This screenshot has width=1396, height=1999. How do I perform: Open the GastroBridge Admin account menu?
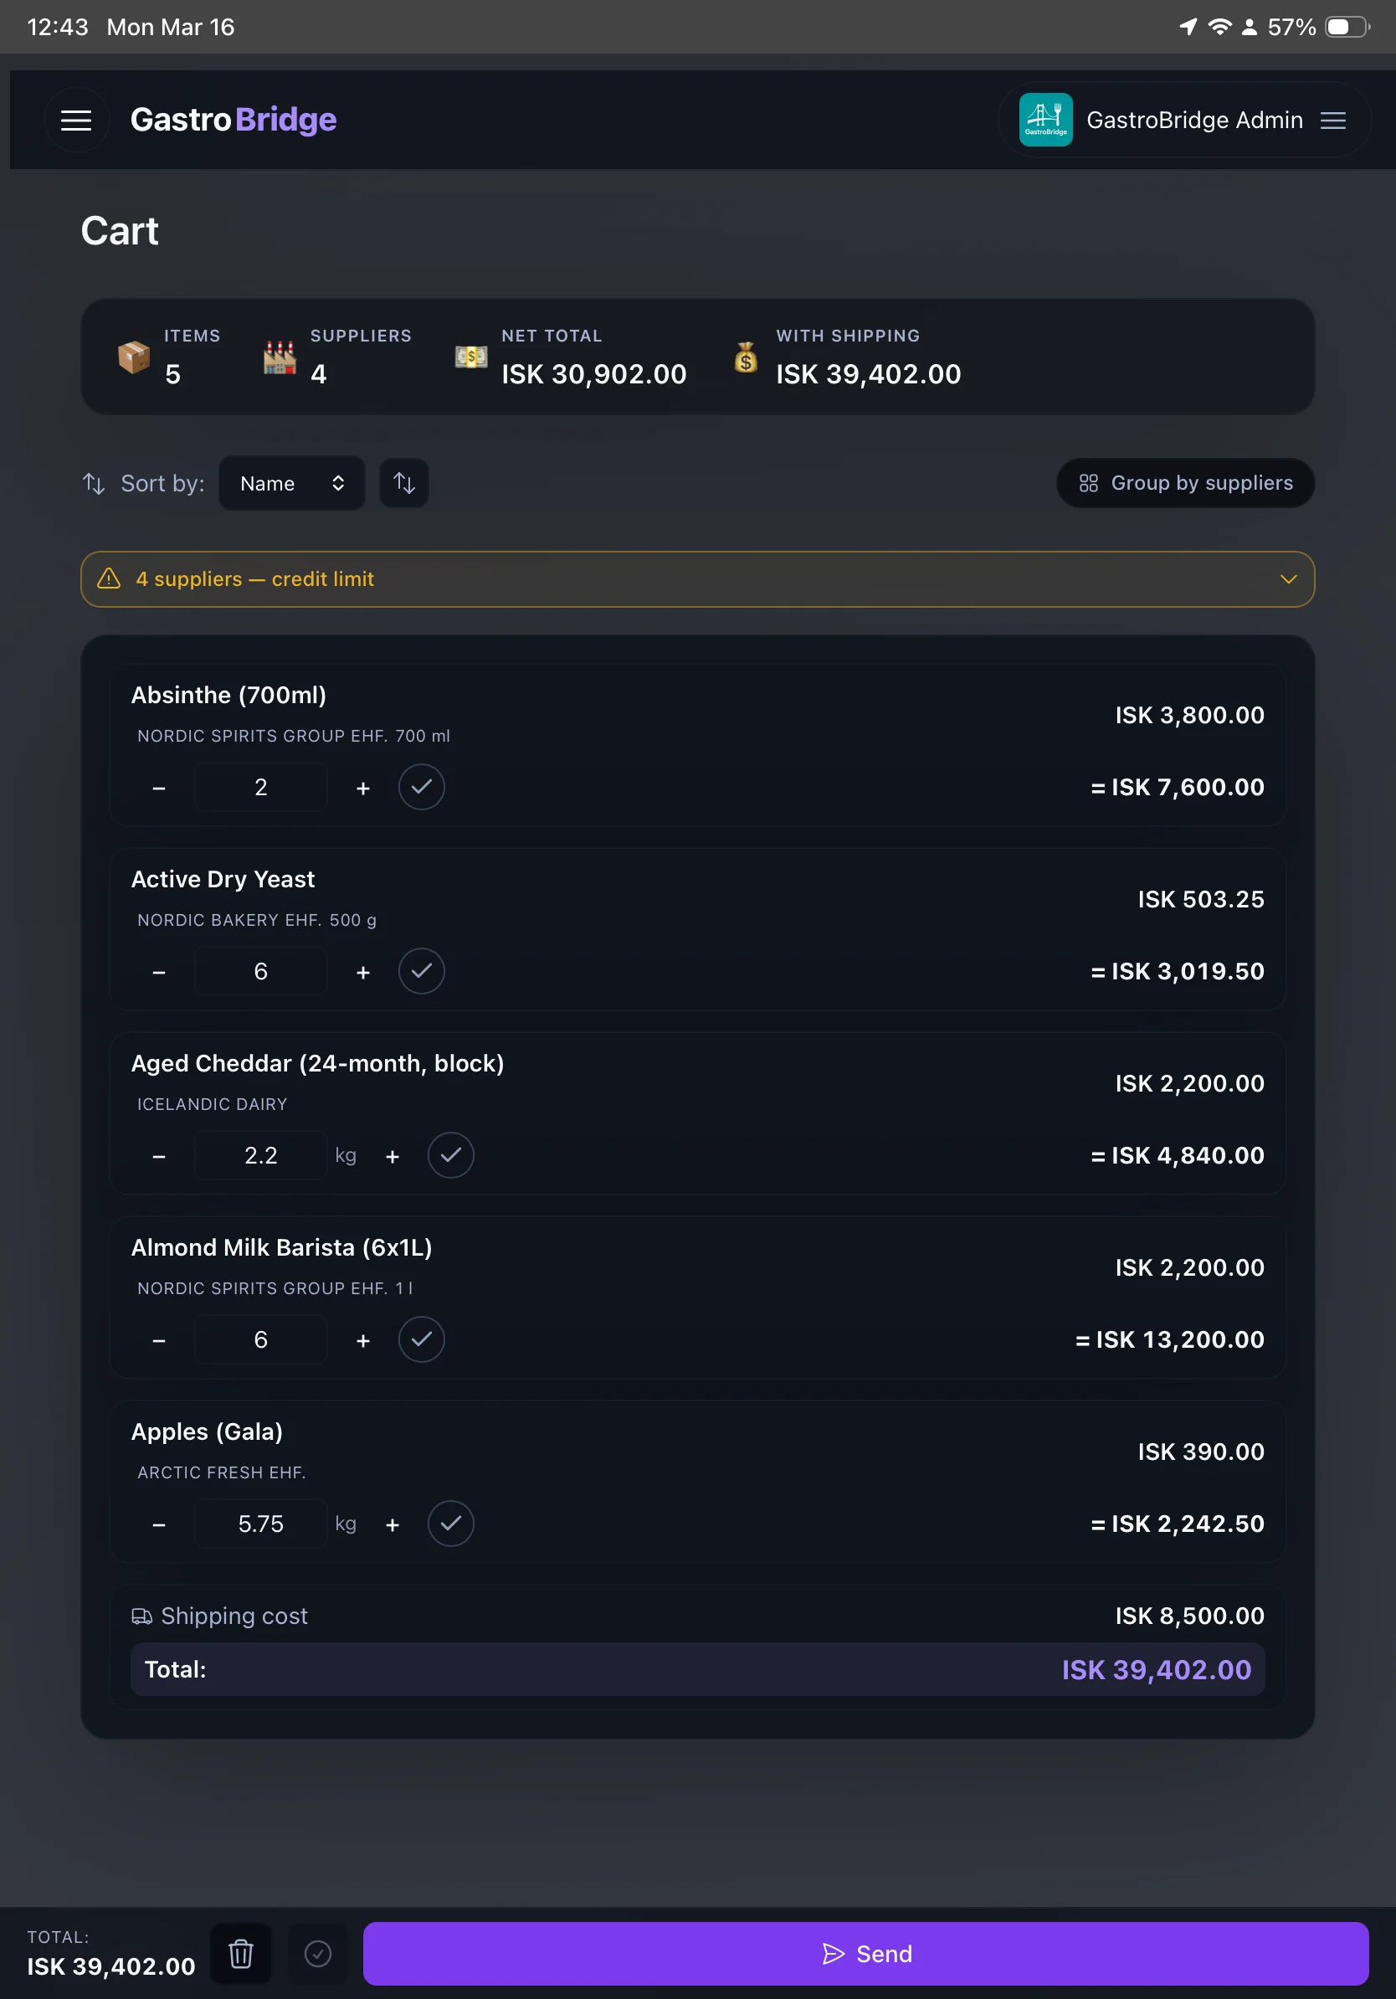(1332, 119)
